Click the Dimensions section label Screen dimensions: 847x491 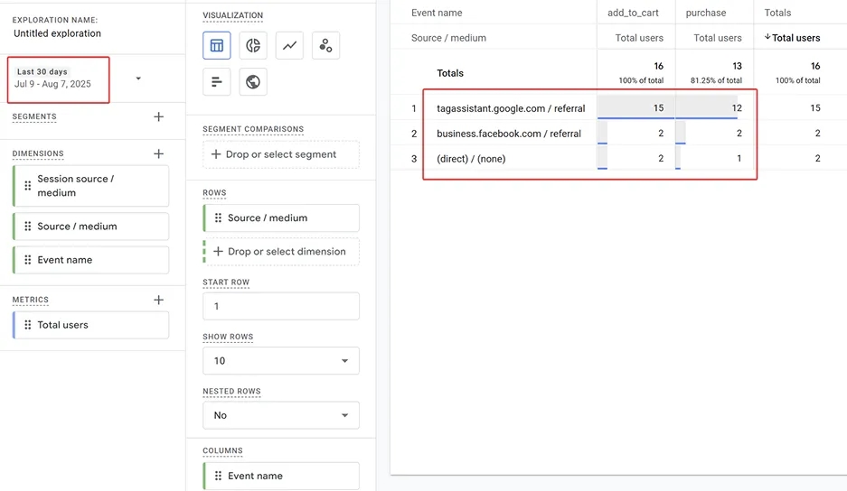(x=38, y=153)
